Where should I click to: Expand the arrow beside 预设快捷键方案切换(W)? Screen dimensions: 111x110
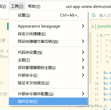tap(83, 41)
